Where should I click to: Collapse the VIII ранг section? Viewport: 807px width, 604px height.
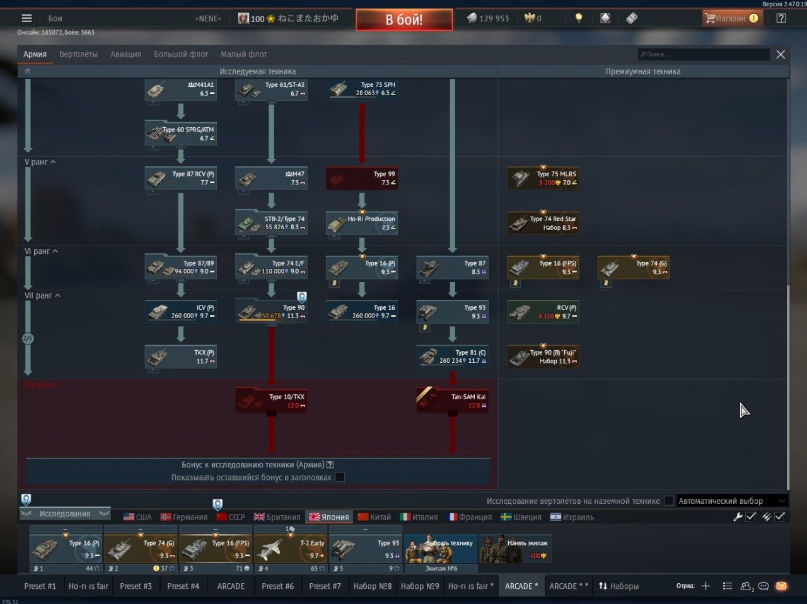(44, 384)
